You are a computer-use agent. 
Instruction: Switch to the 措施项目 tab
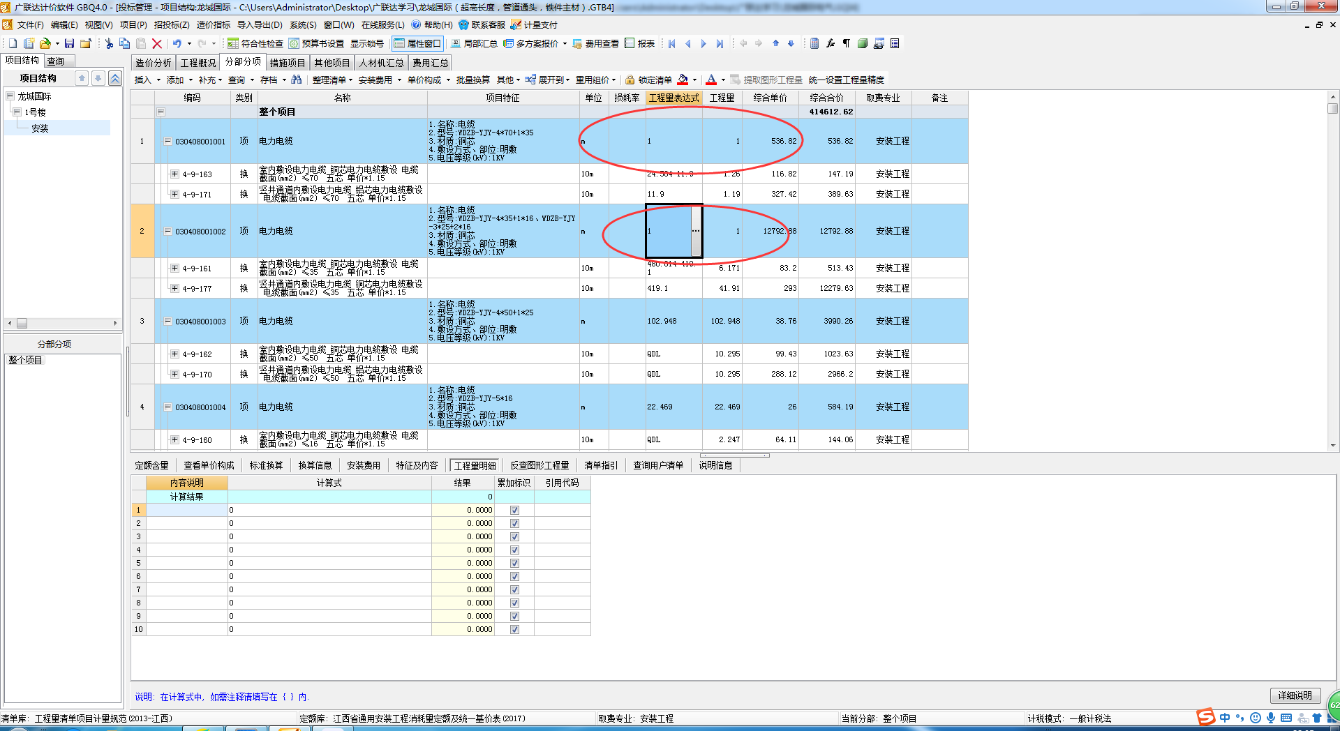click(288, 63)
